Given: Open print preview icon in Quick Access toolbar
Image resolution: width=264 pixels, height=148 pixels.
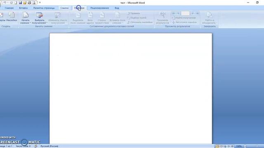Looking at the screenshot, I should click(x=34, y=3).
